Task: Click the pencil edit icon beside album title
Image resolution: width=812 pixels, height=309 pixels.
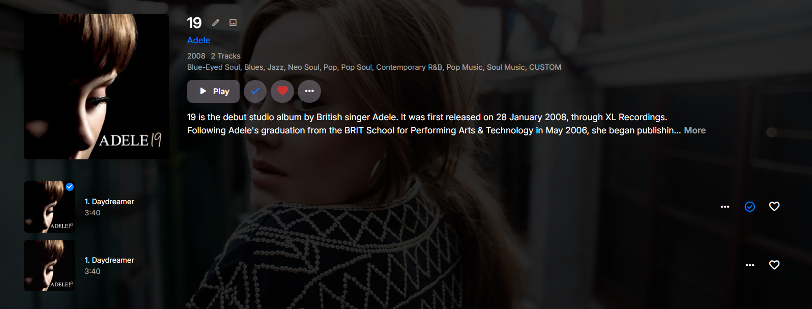Action: click(216, 22)
